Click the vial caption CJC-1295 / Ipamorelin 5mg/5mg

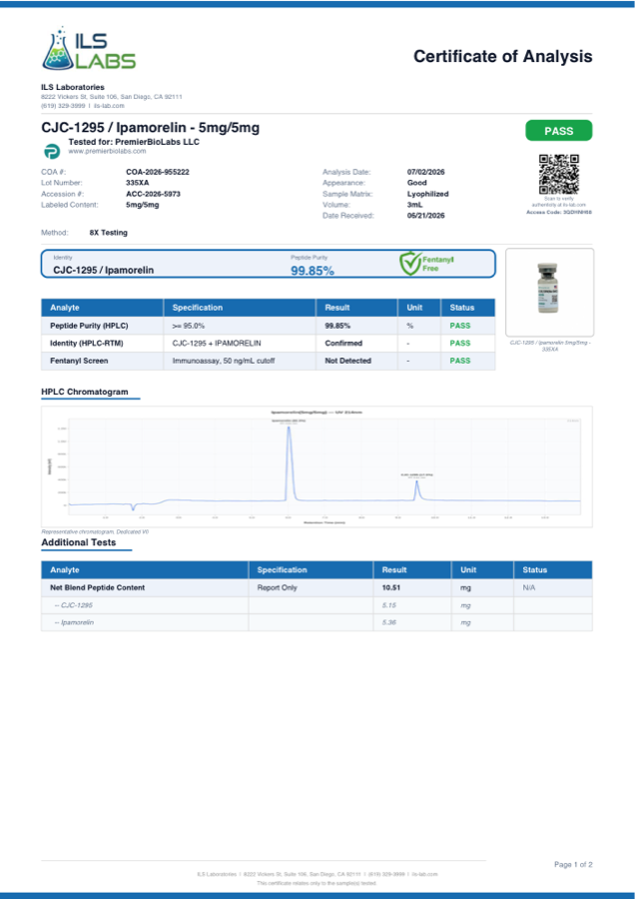[550, 346]
